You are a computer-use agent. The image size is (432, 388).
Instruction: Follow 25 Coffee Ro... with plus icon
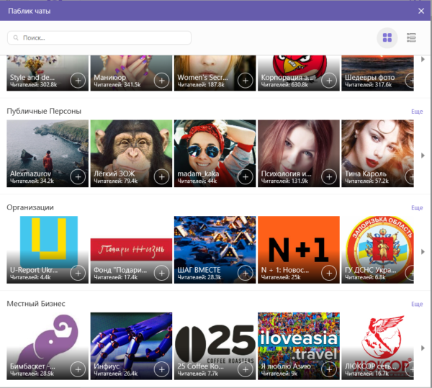pyautogui.click(x=246, y=369)
